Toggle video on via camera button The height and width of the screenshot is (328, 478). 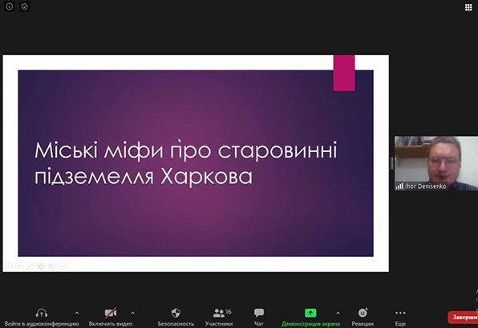(111, 318)
